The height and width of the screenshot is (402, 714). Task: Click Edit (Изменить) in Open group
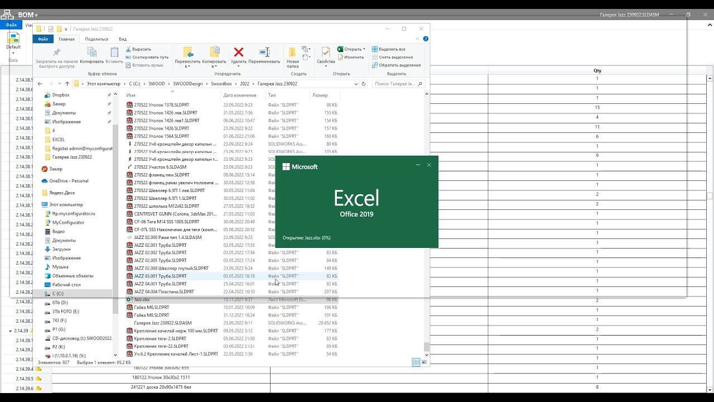pos(350,57)
